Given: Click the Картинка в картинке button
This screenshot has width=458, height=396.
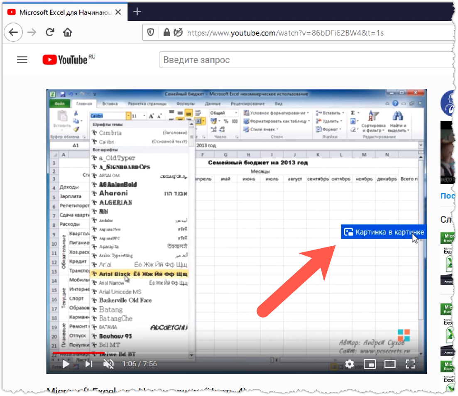Looking at the screenshot, I should click(384, 232).
